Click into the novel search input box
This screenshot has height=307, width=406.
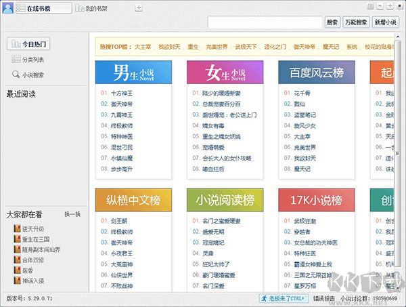[x=265, y=22]
